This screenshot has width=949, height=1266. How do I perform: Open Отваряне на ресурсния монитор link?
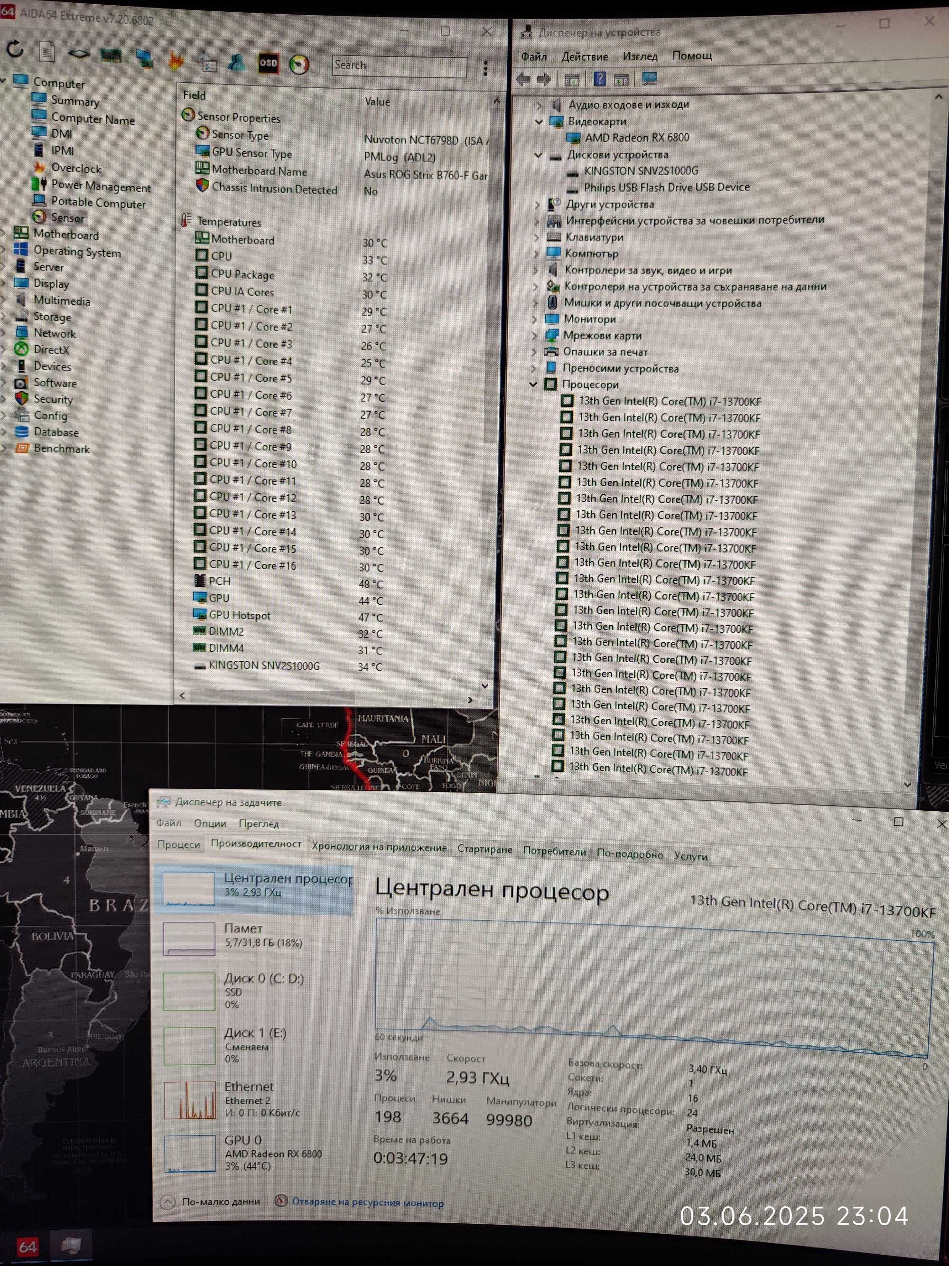point(368,1202)
